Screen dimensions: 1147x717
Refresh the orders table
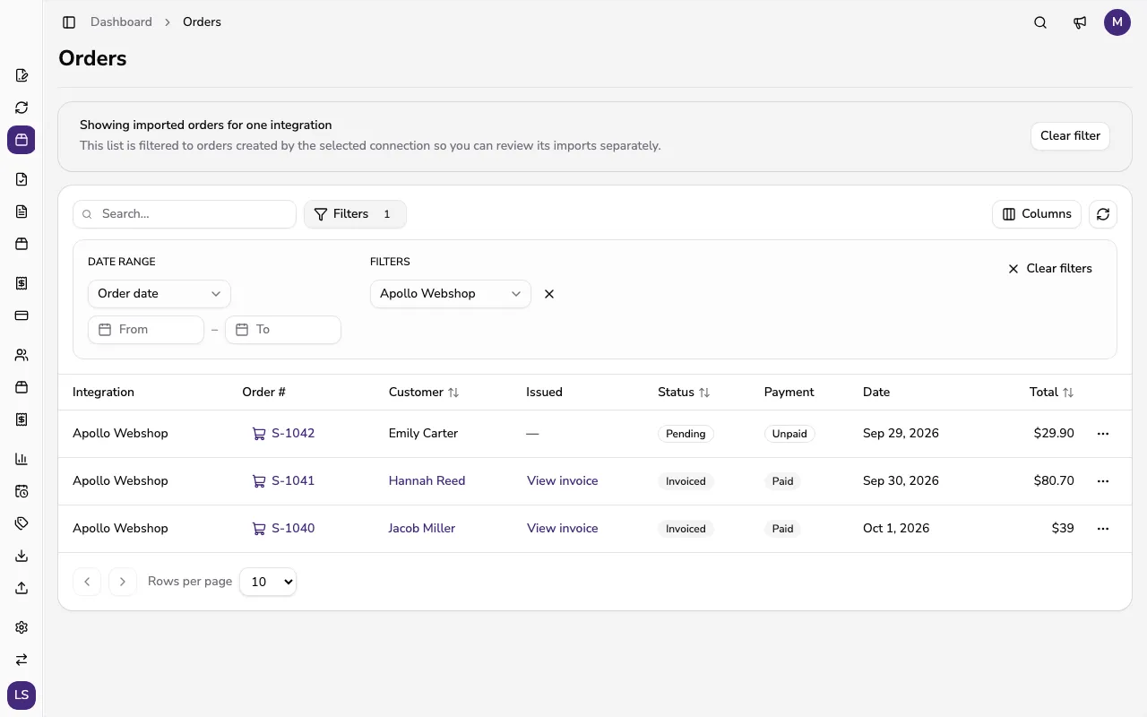coord(1103,214)
